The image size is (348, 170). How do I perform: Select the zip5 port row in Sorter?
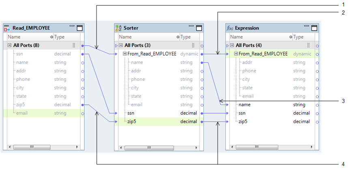(x=154, y=122)
